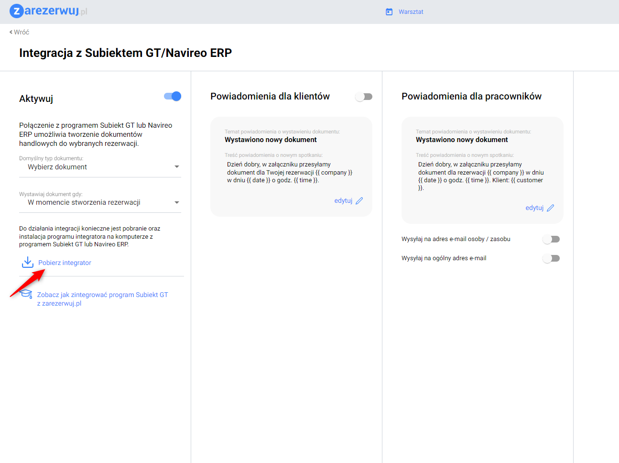Click the Integracja z Subiektem GT/Navireo ERP heading
This screenshot has width=619, height=463.
(x=125, y=53)
